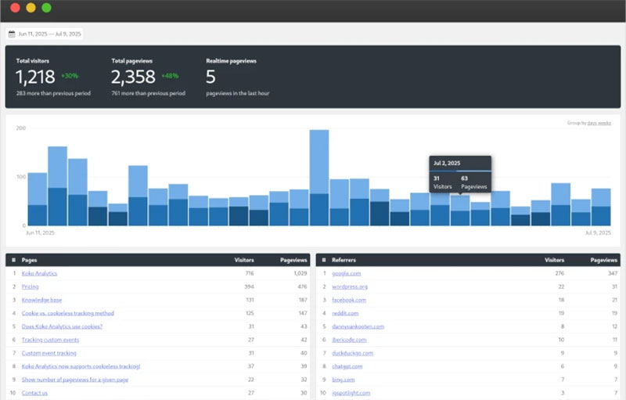Click the 1,029 pageviews cell for Koko Analytics
The image size is (626, 400).
(x=300, y=273)
